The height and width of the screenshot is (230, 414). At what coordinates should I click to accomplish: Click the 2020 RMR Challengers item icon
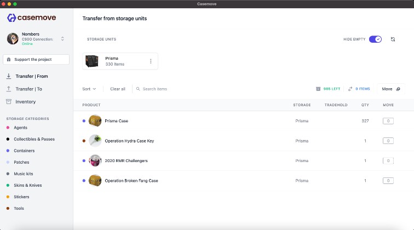tap(95, 160)
